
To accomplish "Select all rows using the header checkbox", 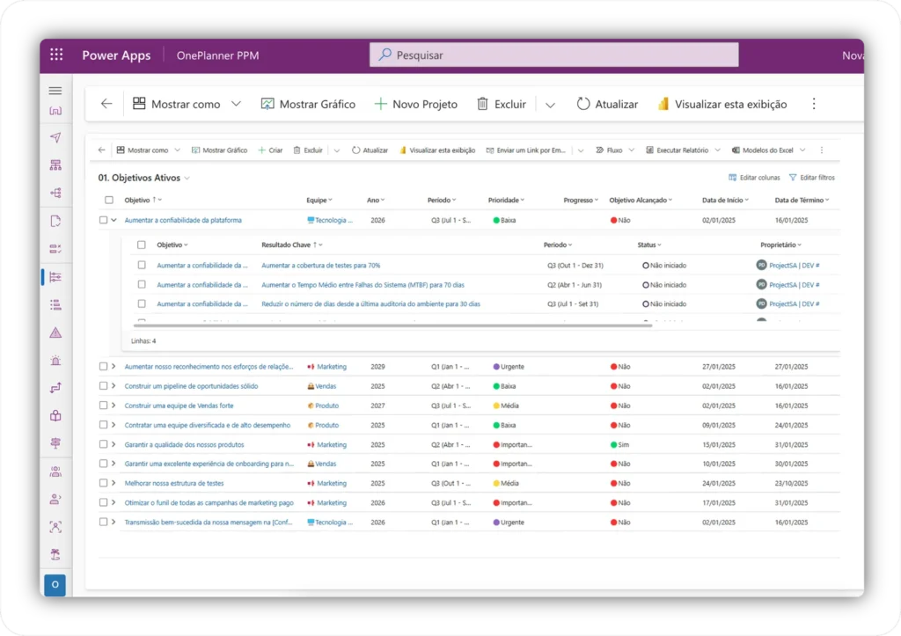I will coord(108,200).
